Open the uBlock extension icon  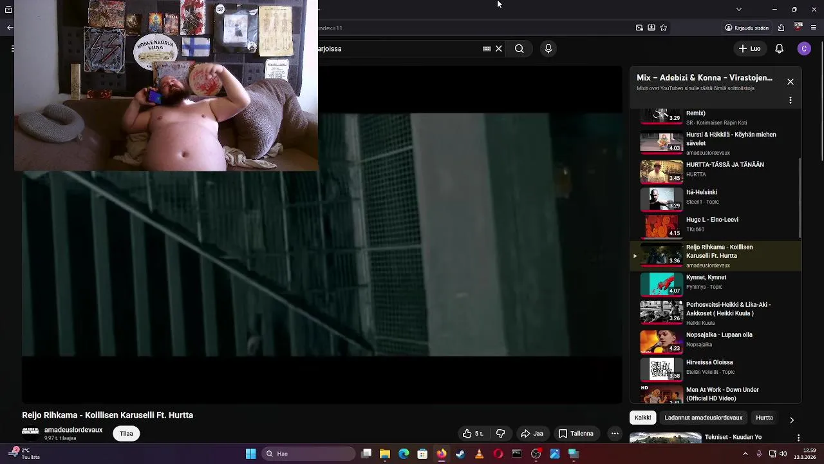click(x=798, y=28)
